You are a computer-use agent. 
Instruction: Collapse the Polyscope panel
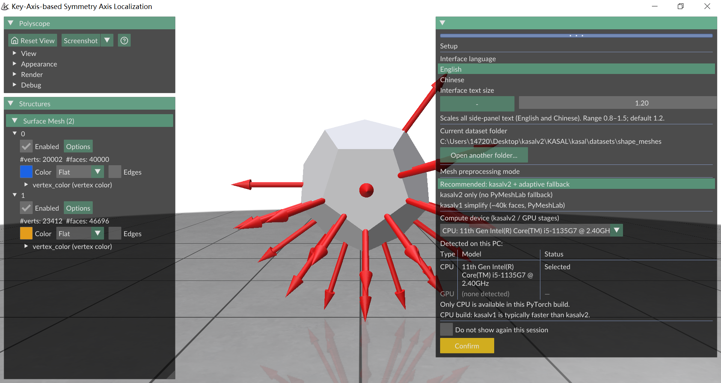click(11, 23)
